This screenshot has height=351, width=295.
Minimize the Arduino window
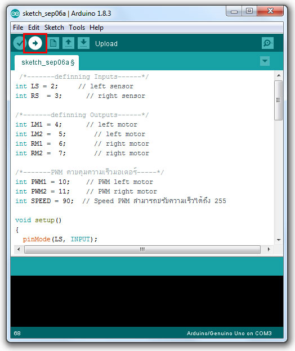(x=234, y=11)
